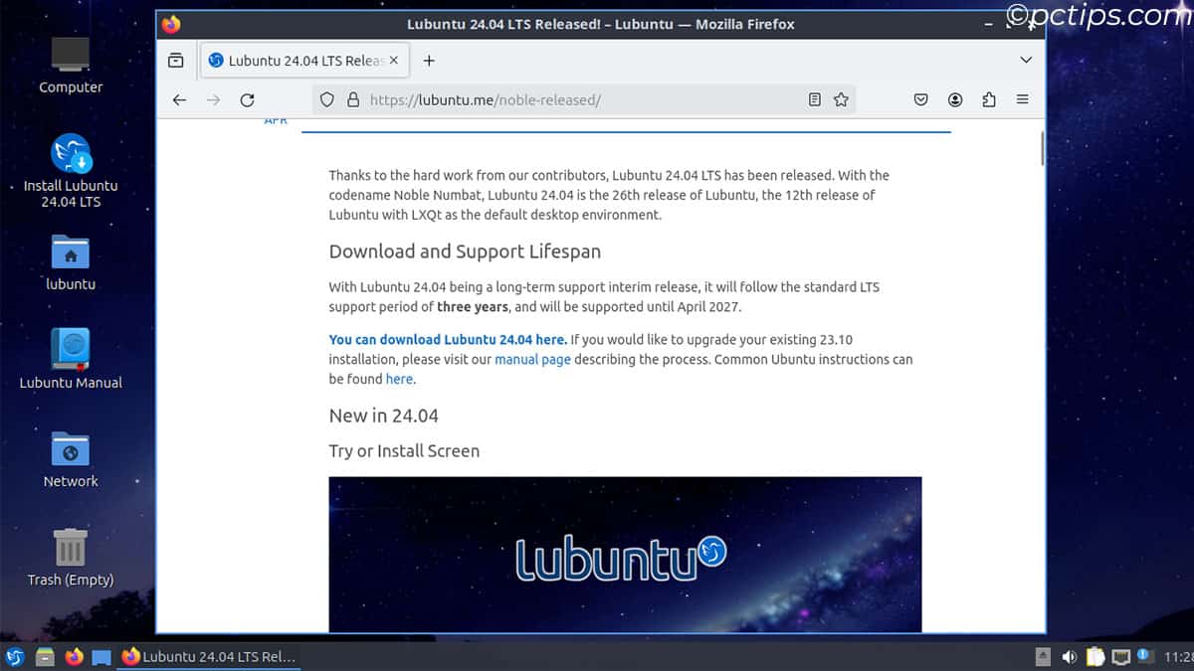This screenshot has height=671, width=1194.
Task: Open Computer desktop icon
Action: [70, 65]
